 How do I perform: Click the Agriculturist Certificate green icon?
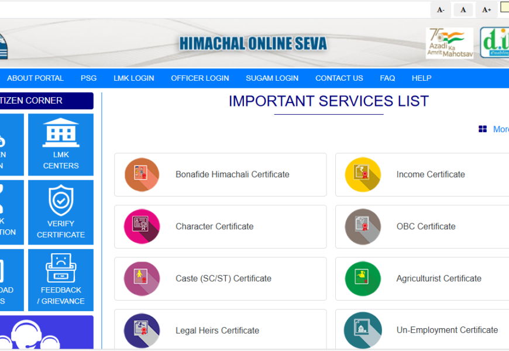pos(363,278)
